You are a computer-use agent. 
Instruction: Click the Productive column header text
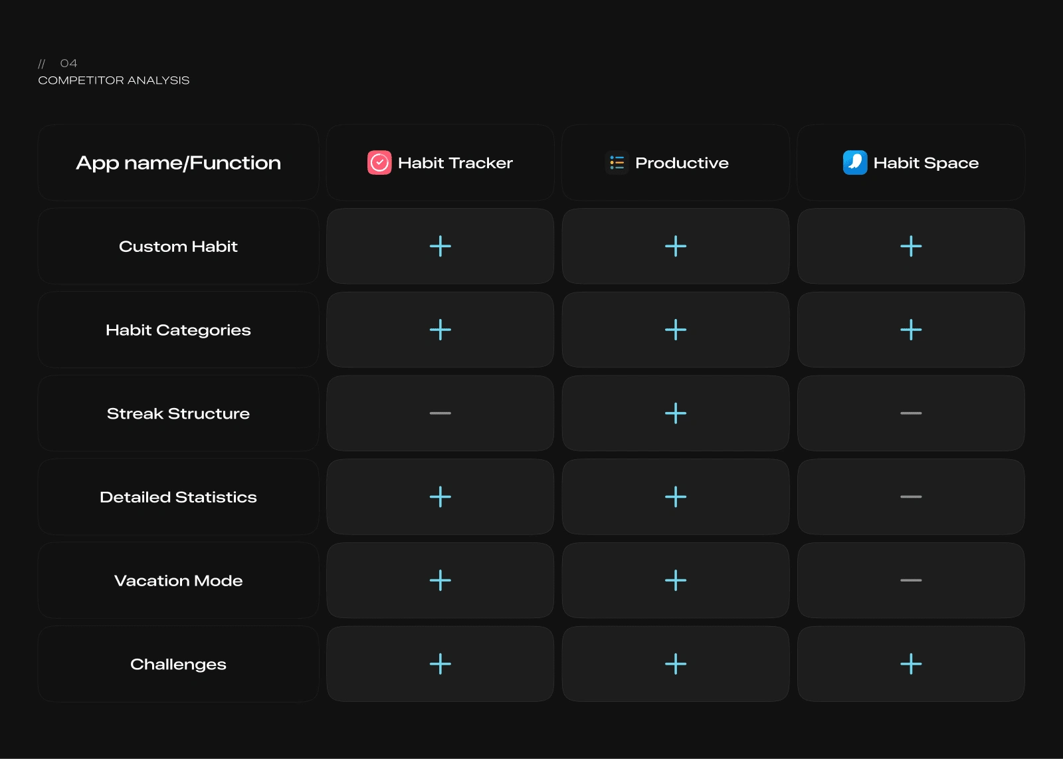(x=682, y=163)
